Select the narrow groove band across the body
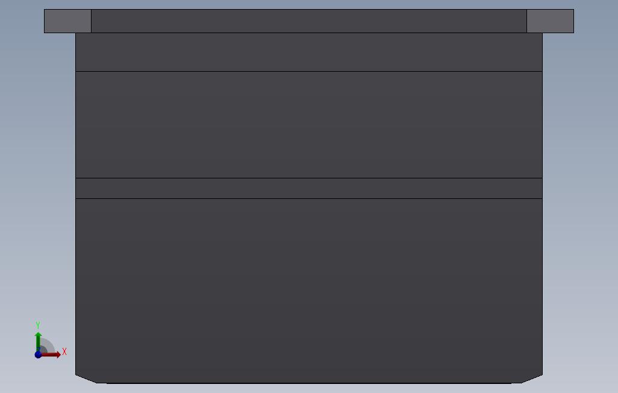618x393 pixels. point(309,188)
